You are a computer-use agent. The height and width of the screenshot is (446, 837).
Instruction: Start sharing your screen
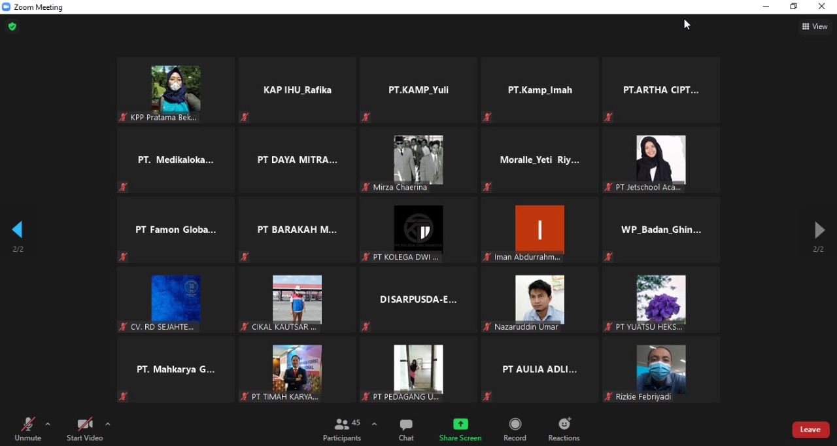click(460, 430)
